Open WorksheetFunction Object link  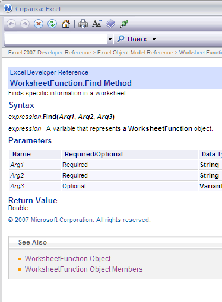(x=68, y=259)
